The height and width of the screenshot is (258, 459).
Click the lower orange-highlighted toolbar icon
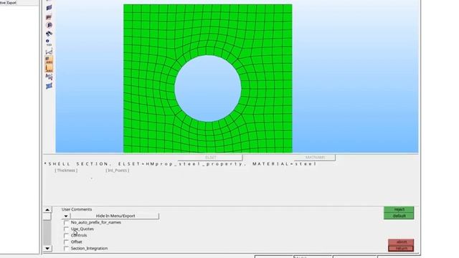point(49,69)
